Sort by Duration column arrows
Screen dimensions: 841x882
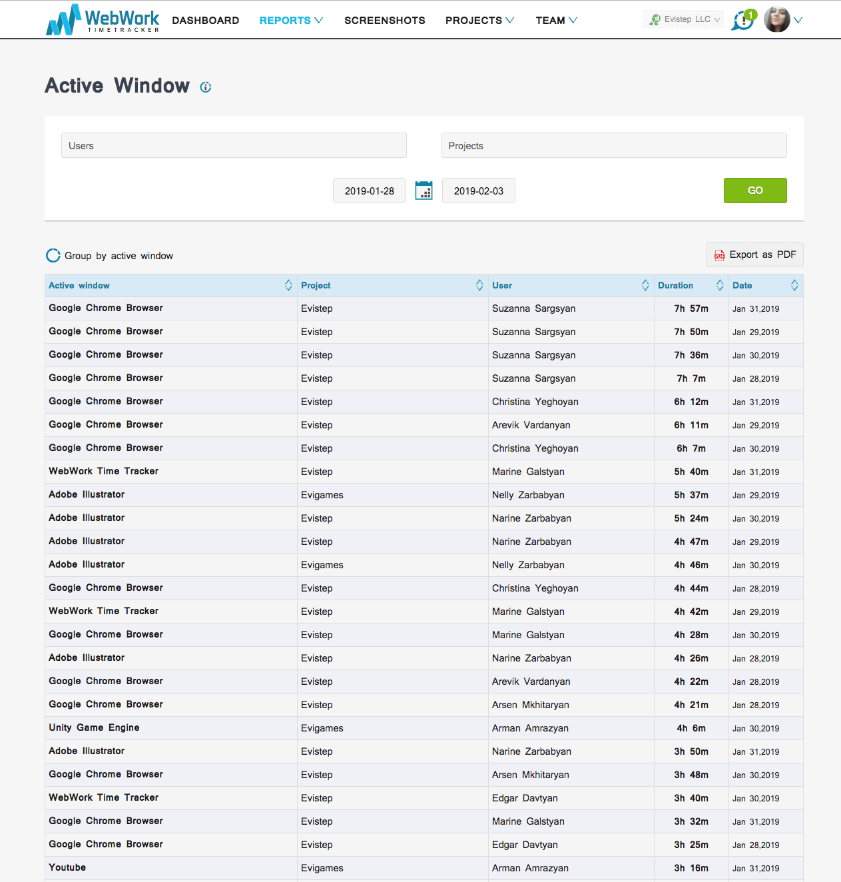pyautogui.click(x=720, y=285)
